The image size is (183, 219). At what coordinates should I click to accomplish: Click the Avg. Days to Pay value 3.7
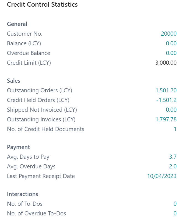click(173, 157)
